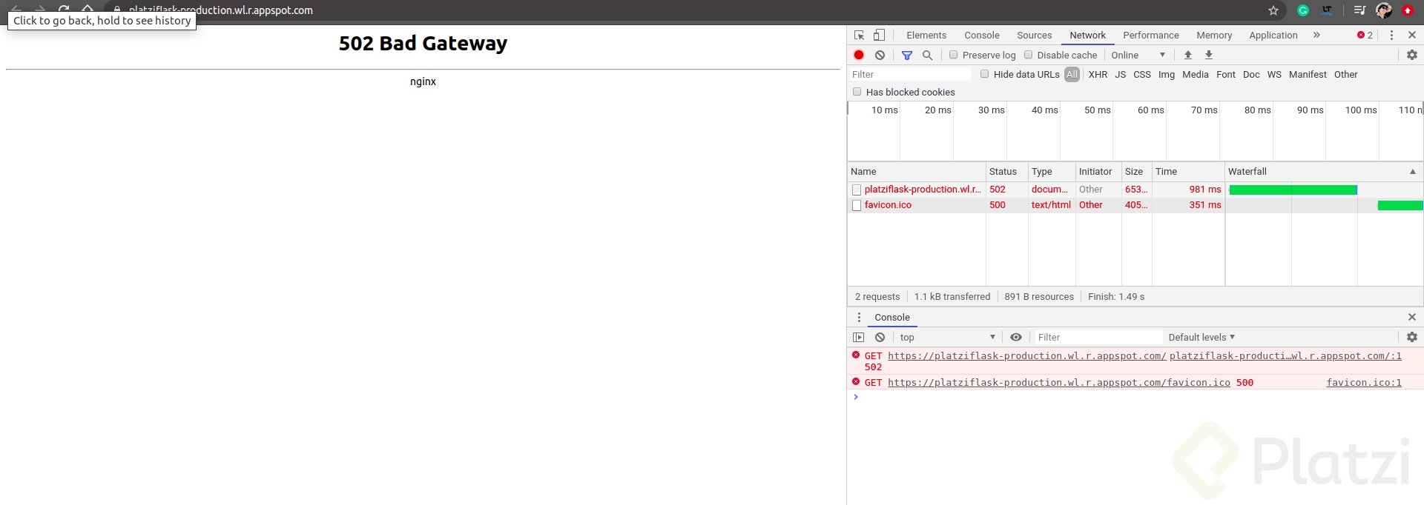Stop recording network log with red button
This screenshot has width=1424, height=505.
pos(859,55)
